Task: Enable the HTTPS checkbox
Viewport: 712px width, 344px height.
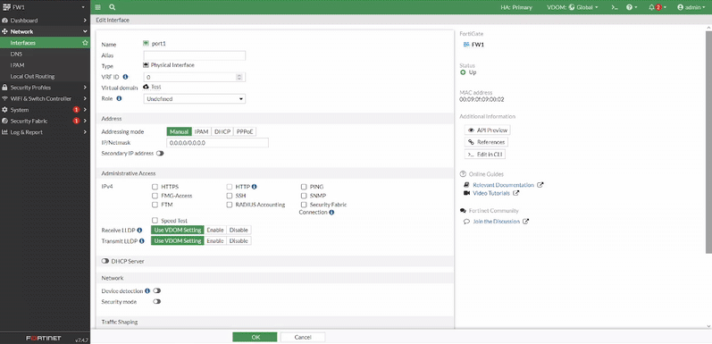Action: [x=155, y=187]
